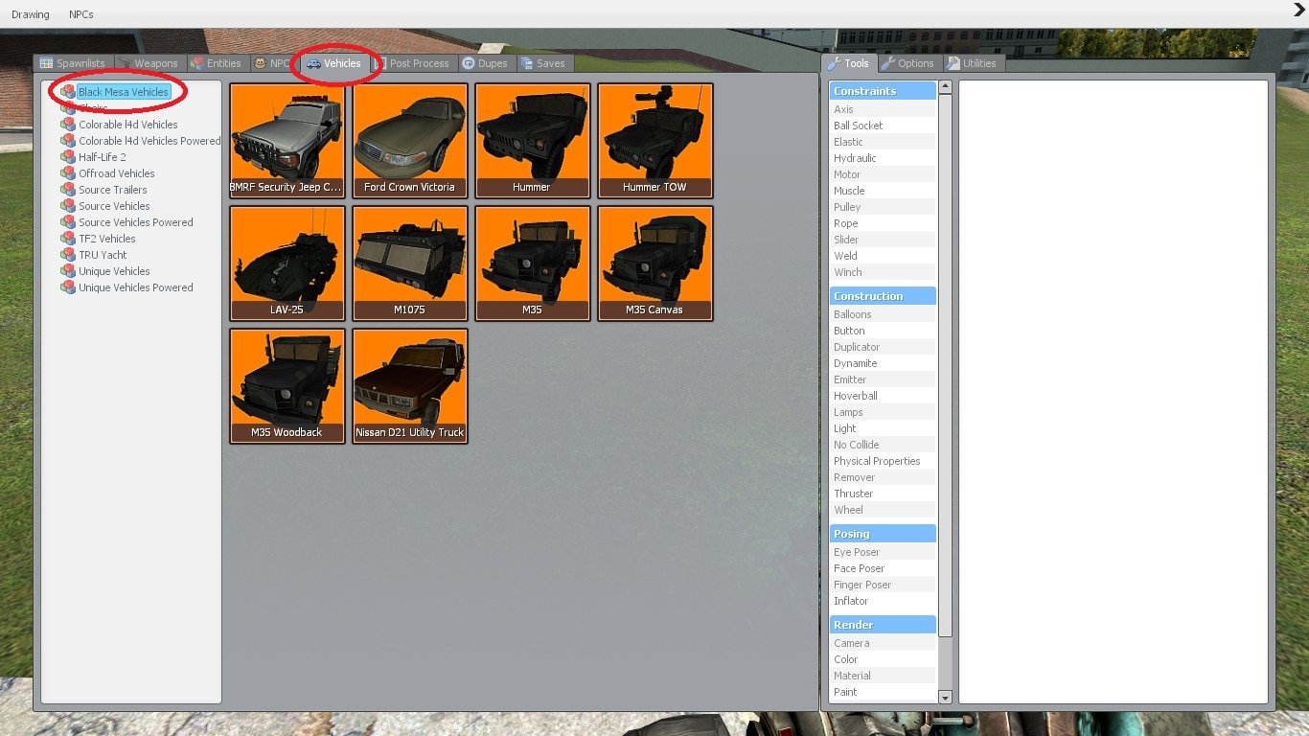Switch to the Options tab
1309x736 pixels.
click(907, 63)
